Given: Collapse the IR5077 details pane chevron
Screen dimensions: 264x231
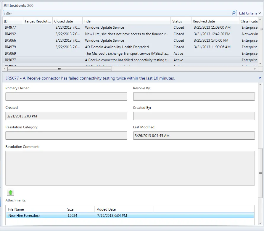Looking at the screenshot, I should tap(260, 78).
